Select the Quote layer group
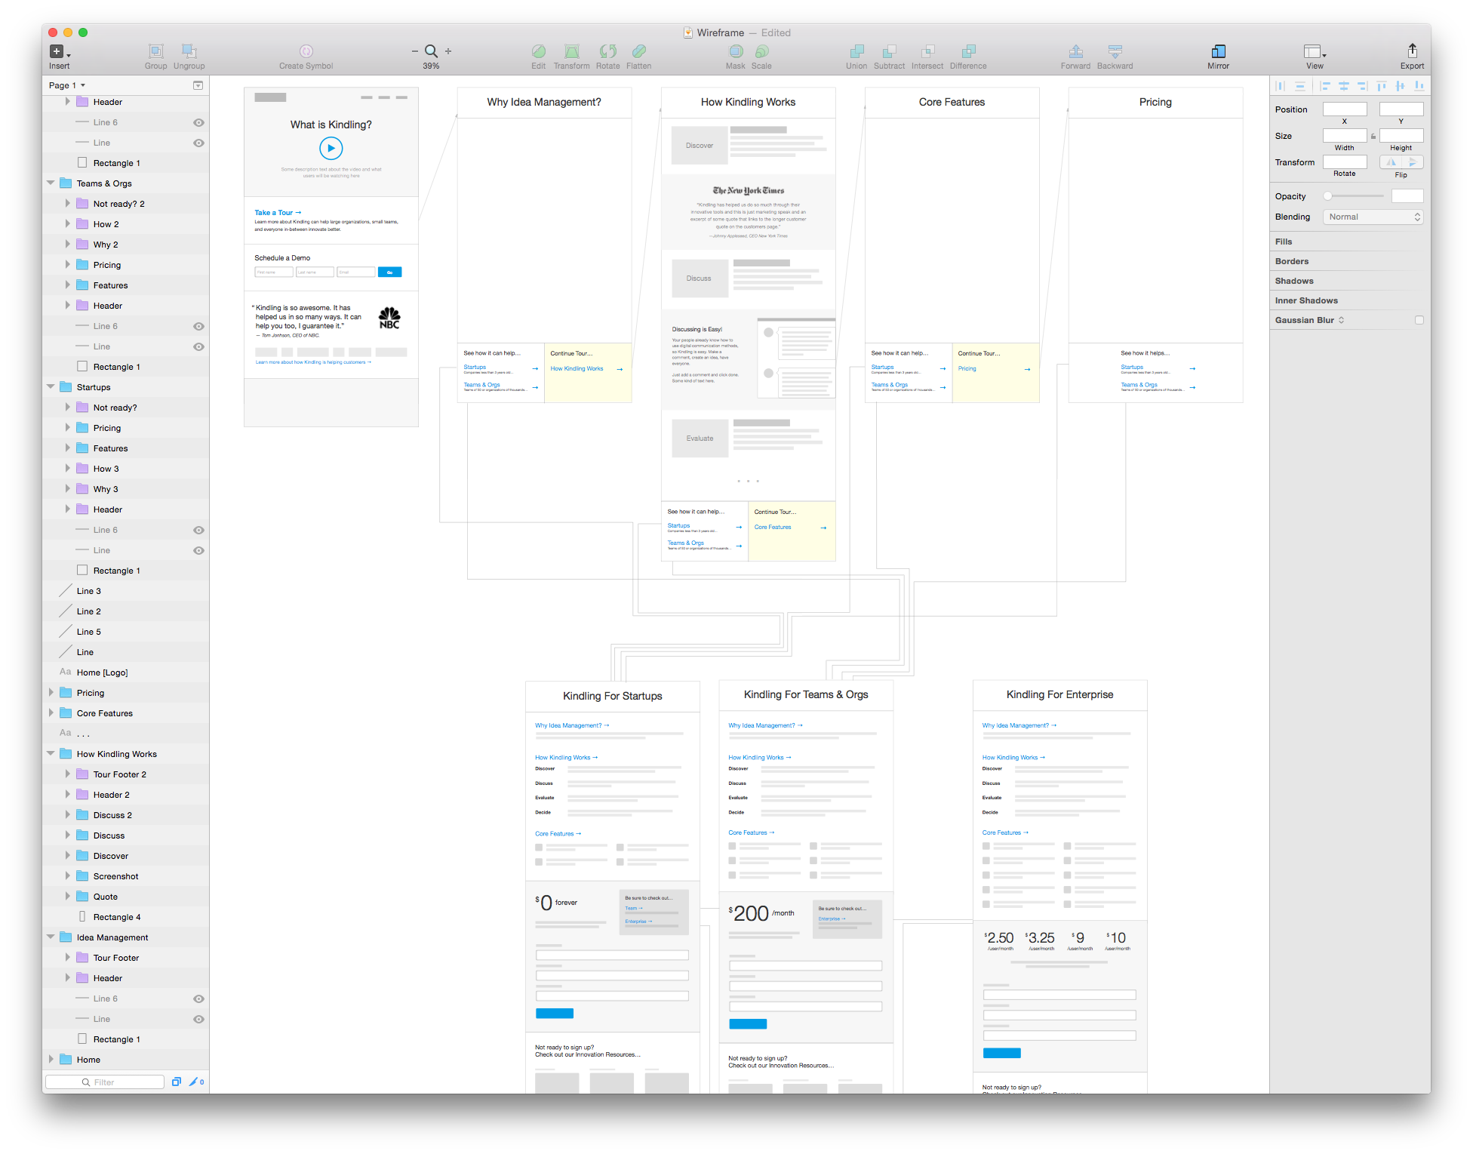The height and width of the screenshot is (1154, 1473). tap(105, 897)
